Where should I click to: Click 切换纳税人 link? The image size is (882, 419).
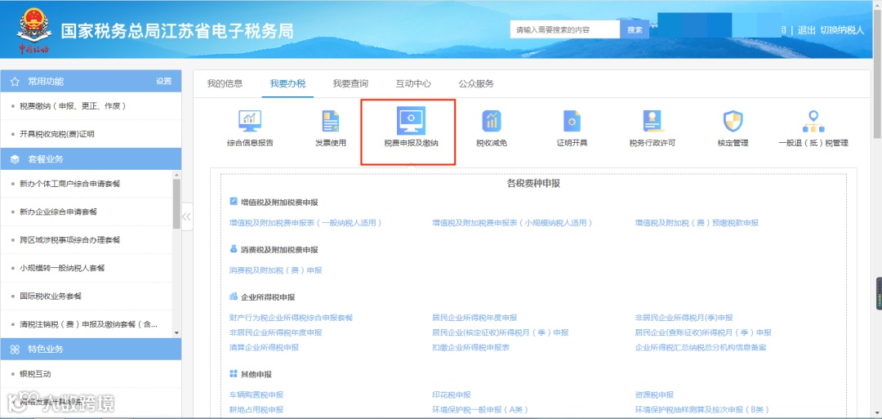(x=842, y=30)
